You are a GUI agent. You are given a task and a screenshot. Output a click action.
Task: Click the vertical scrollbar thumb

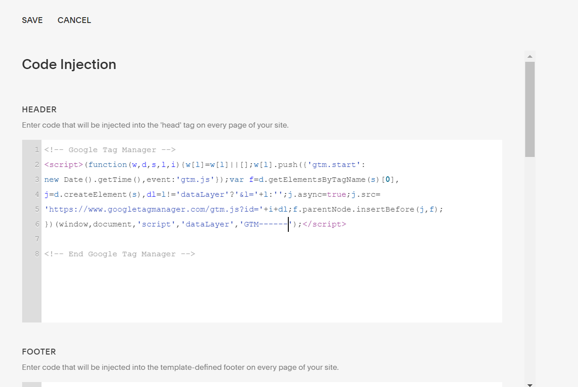(x=530, y=109)
